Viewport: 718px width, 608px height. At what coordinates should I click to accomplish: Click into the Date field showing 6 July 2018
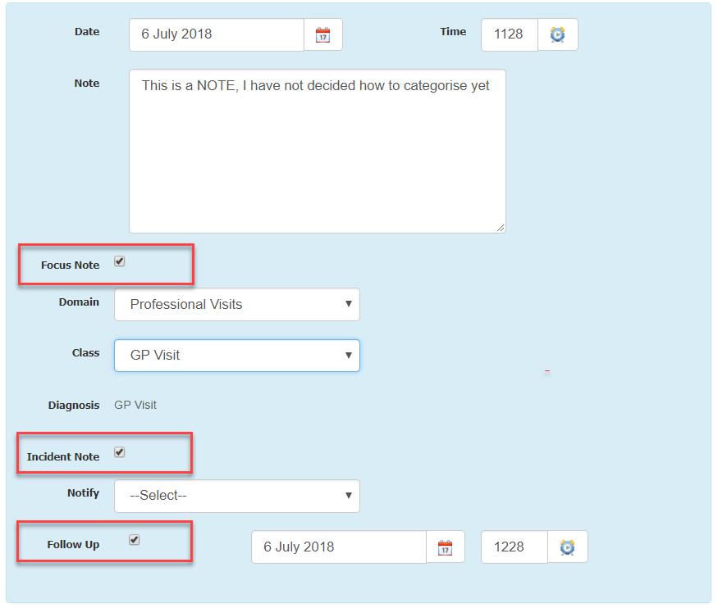[x=216, y=34]
